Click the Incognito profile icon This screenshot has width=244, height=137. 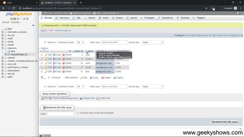[x=236, y=8]
